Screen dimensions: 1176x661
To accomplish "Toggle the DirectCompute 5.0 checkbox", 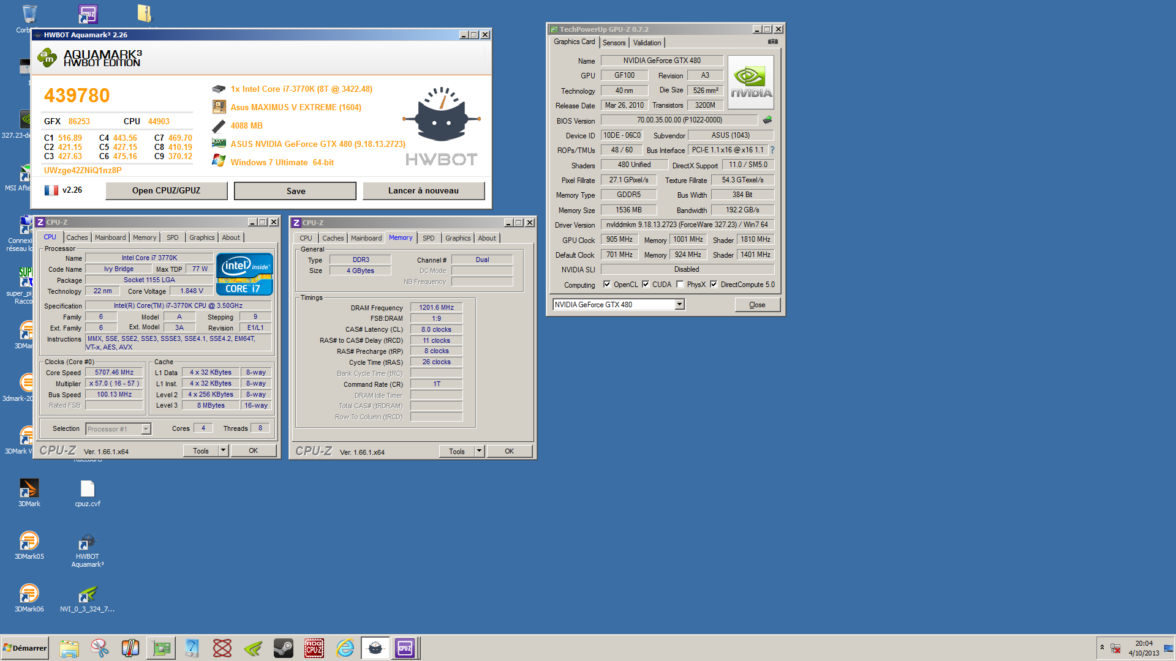I will pyautogui.click(x=714, y=285).
